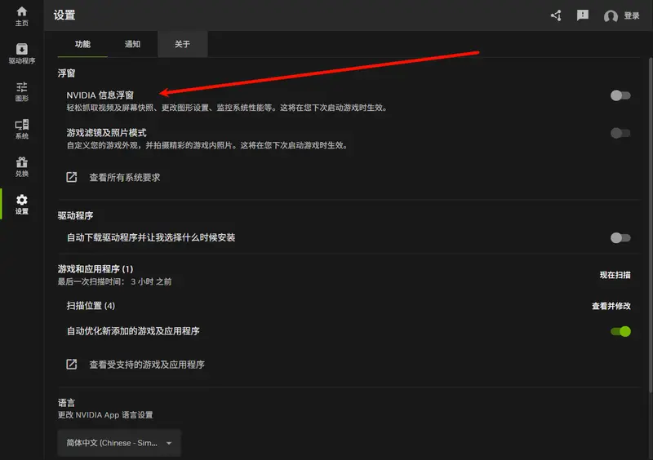Click the 浮窗 section heading
The width and height of the screenshot is (653, 460).
pos(66,73)
